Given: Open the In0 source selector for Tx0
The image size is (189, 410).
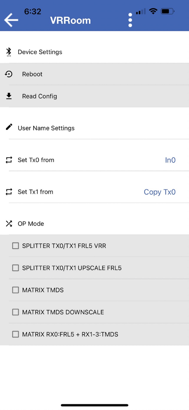Looking at the screenshot, I should 170,160.
